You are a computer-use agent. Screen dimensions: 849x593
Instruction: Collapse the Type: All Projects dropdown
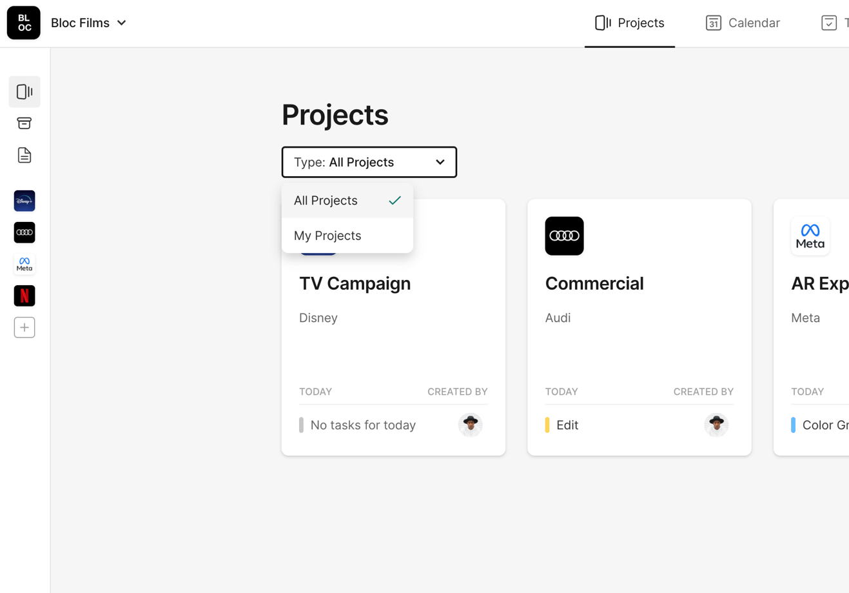[x=369, y=162]
